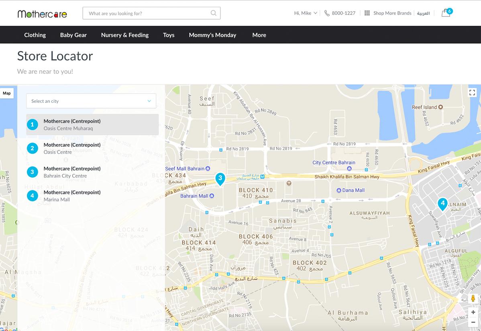Click the BLOCK 402 map label
Image resolution: width=481 pixels, height=331 pixels.
(x=310, y=263)
